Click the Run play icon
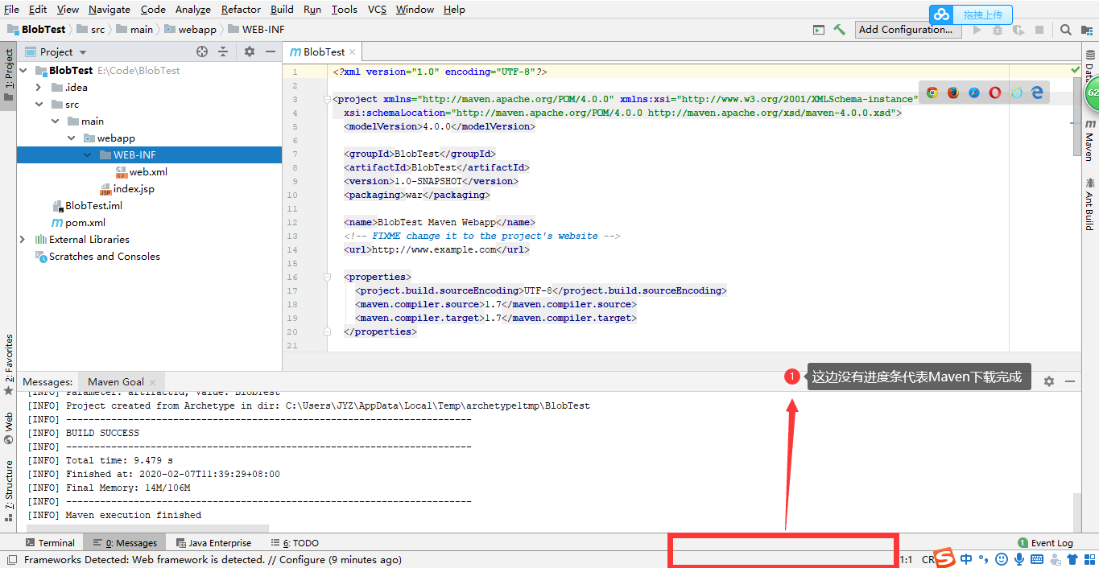 tap(977, 30)
